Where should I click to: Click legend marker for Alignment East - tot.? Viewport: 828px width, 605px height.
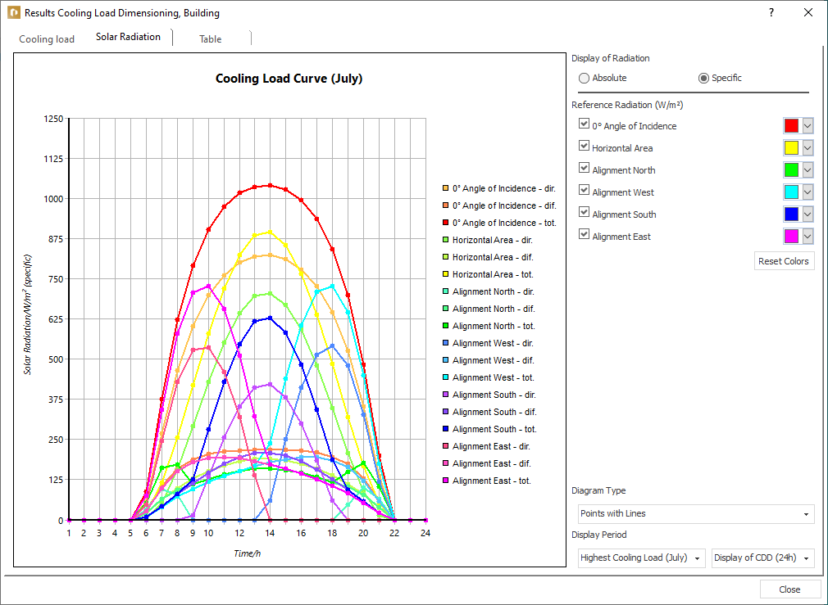tap(445, 481)
